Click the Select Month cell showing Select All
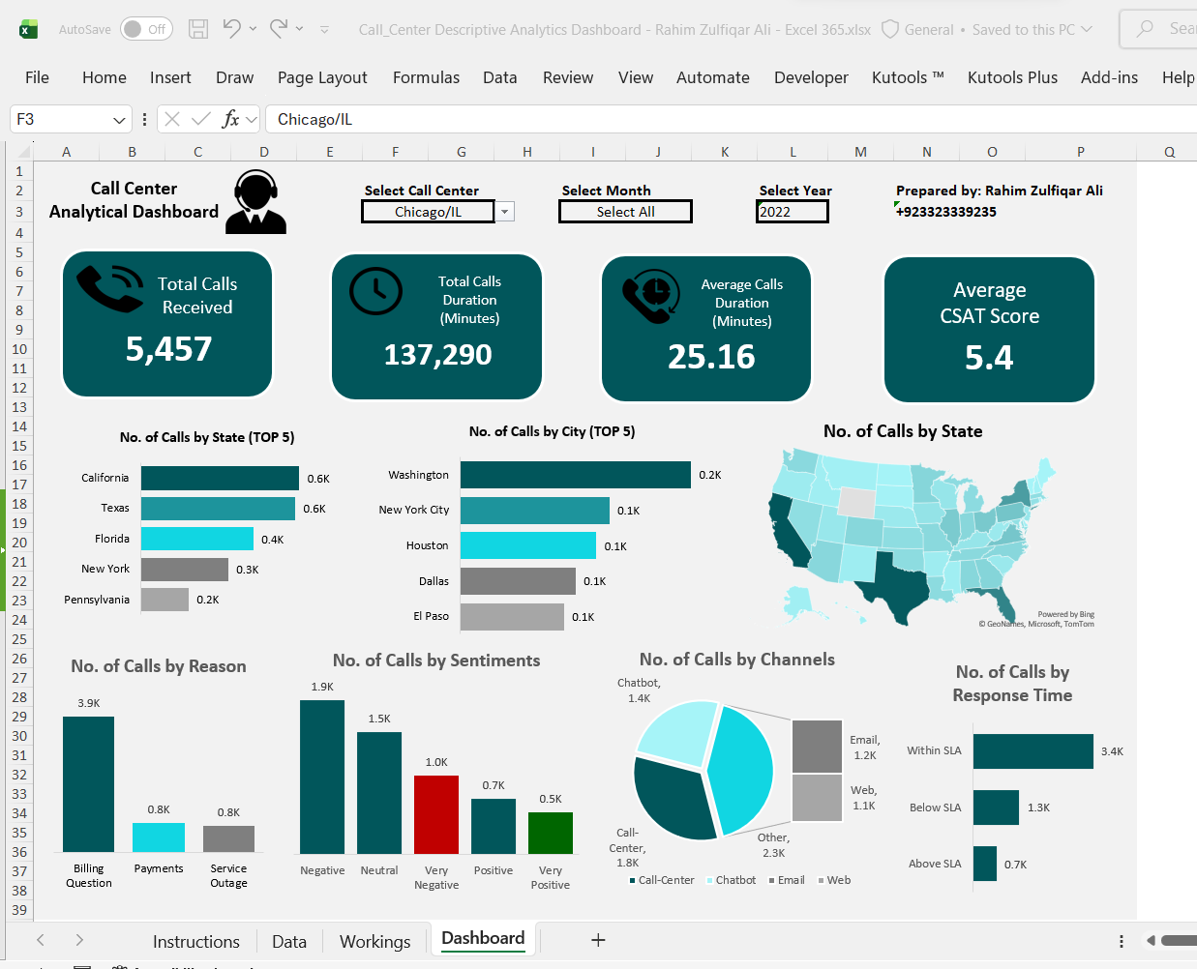The height and width of the screenshot is (969, 1197). pyautogui.click(x=625, y=212)
